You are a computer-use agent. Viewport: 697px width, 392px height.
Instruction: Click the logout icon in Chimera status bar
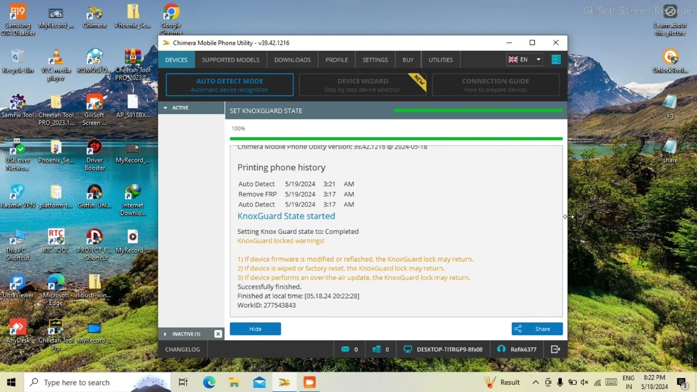pyautogui.click(x=555, y=349)
